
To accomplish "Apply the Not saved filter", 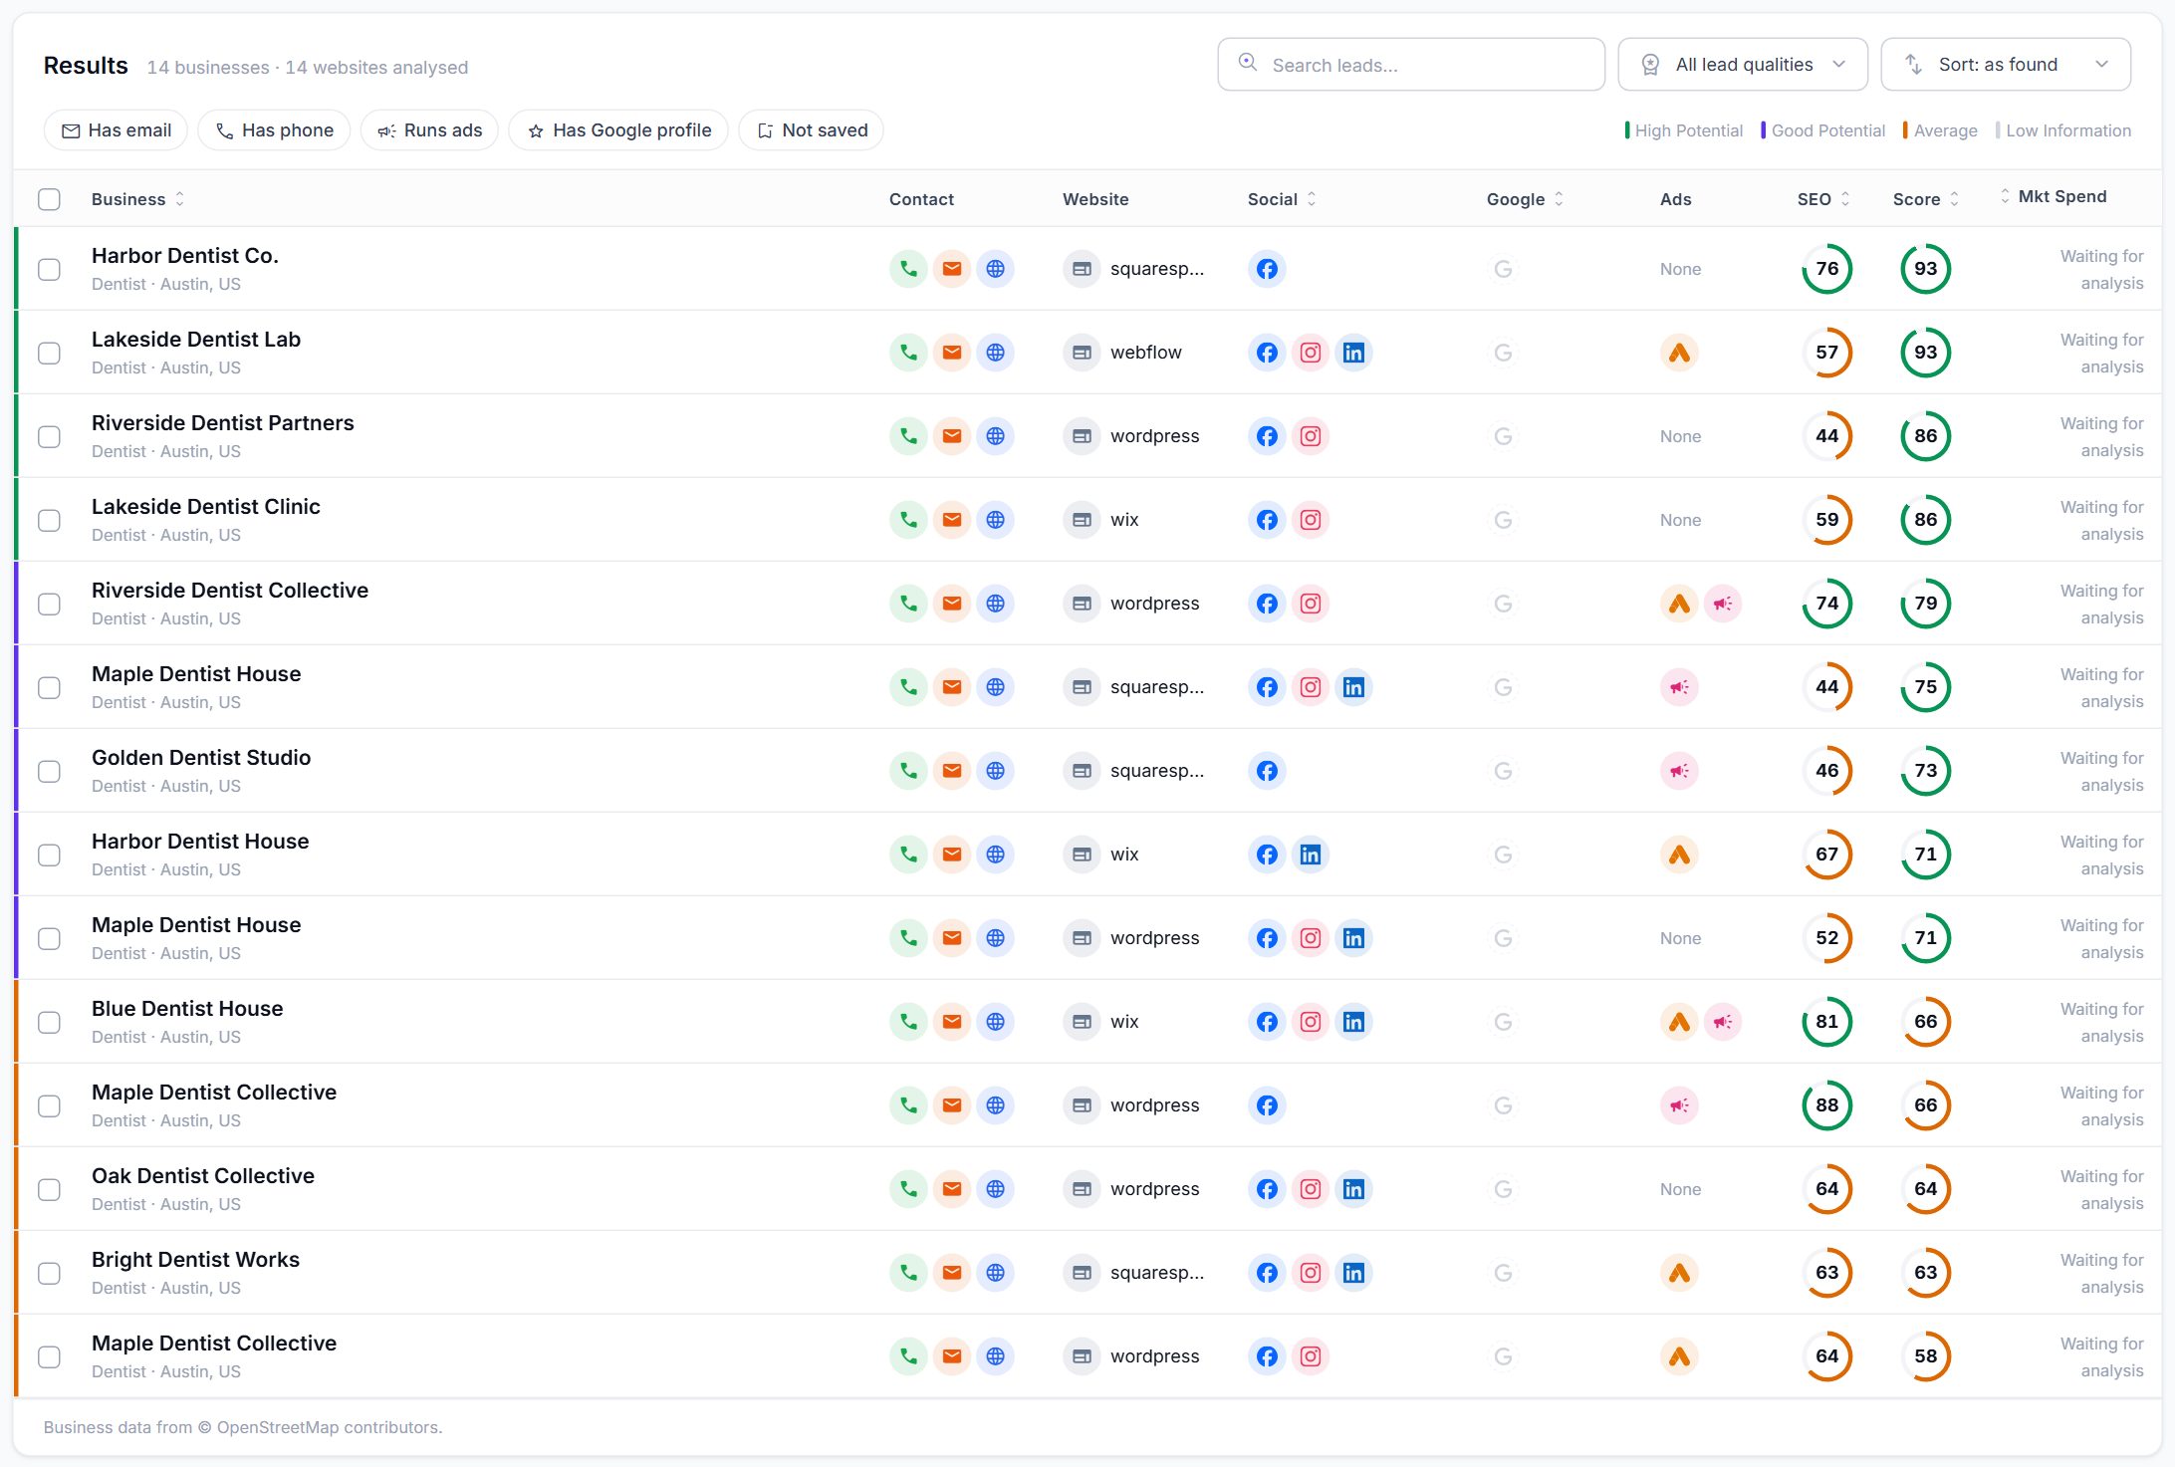I will pos(811,130).
